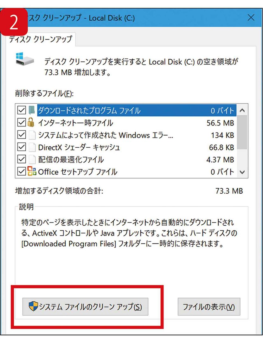
Task: Click the 4.37 MB size value
Action: point(220,160)
